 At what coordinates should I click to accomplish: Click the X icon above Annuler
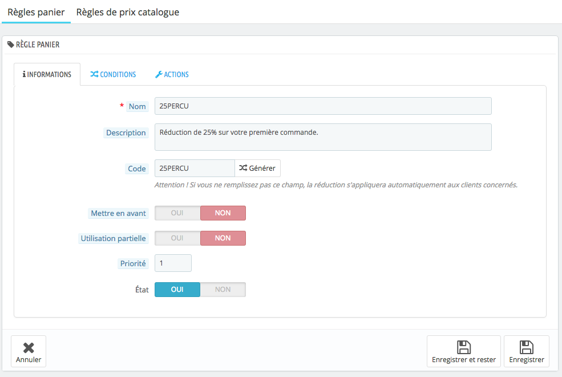(x=29, y=347)
